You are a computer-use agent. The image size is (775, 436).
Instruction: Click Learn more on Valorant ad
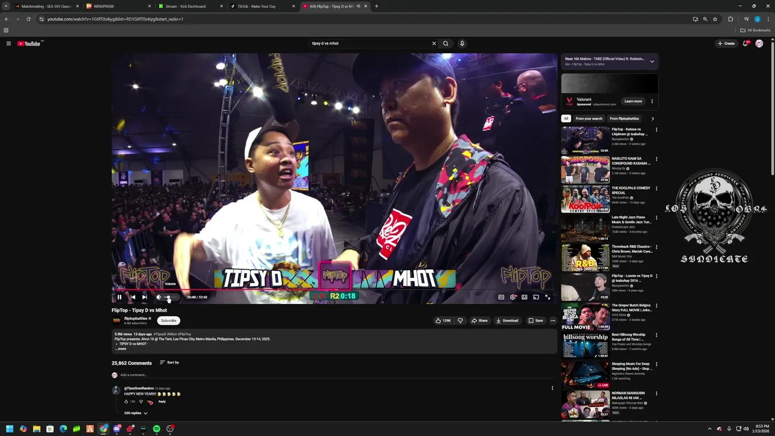(x=633, y=101)
